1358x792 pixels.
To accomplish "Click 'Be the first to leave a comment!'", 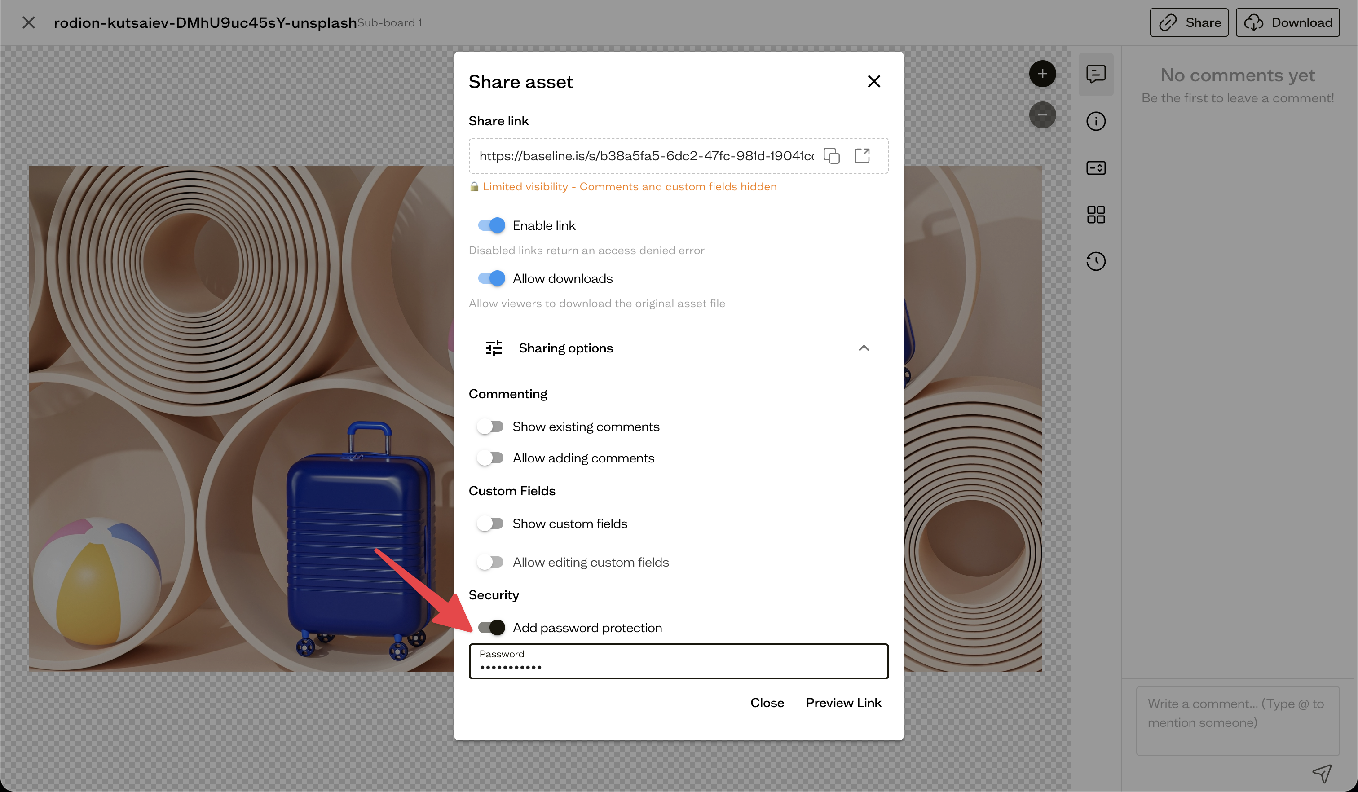I will [1237, 98].
